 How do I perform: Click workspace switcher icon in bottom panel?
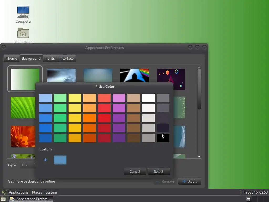(248, 199)
